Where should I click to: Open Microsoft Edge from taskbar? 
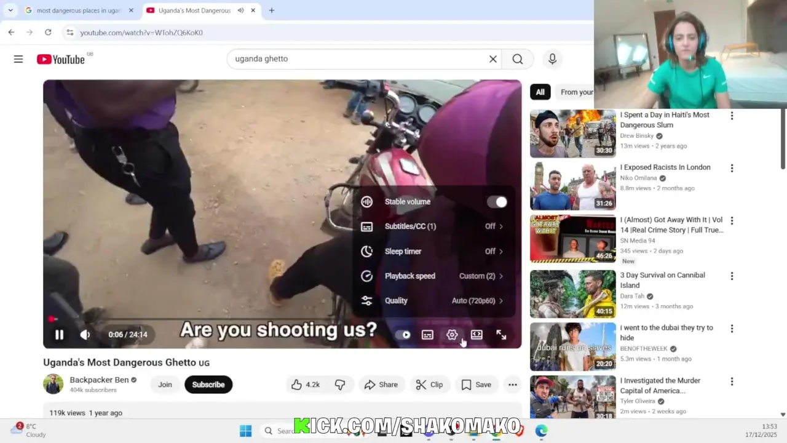point(541,431)
